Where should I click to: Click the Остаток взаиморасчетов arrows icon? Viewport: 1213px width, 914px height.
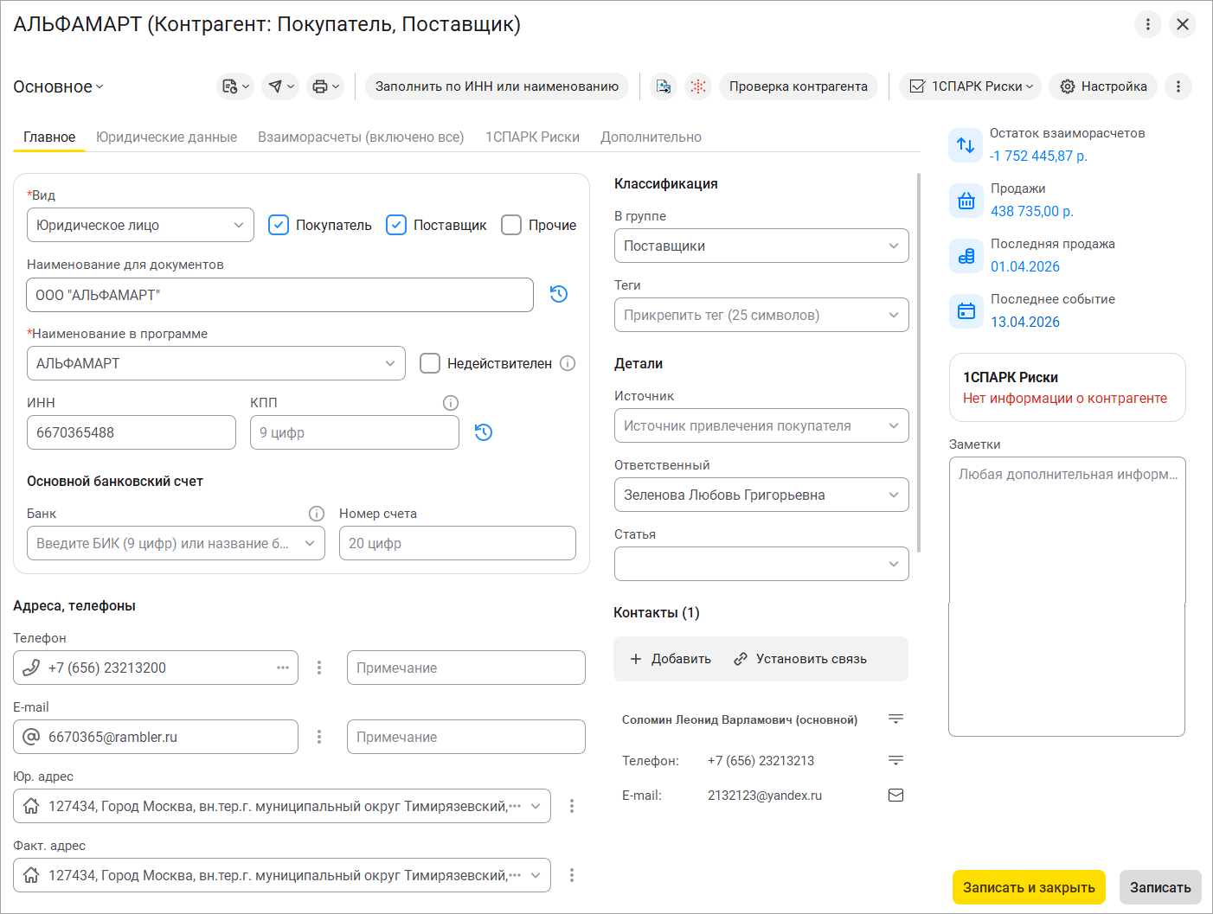pyautogui.click(x=966, y=145)
